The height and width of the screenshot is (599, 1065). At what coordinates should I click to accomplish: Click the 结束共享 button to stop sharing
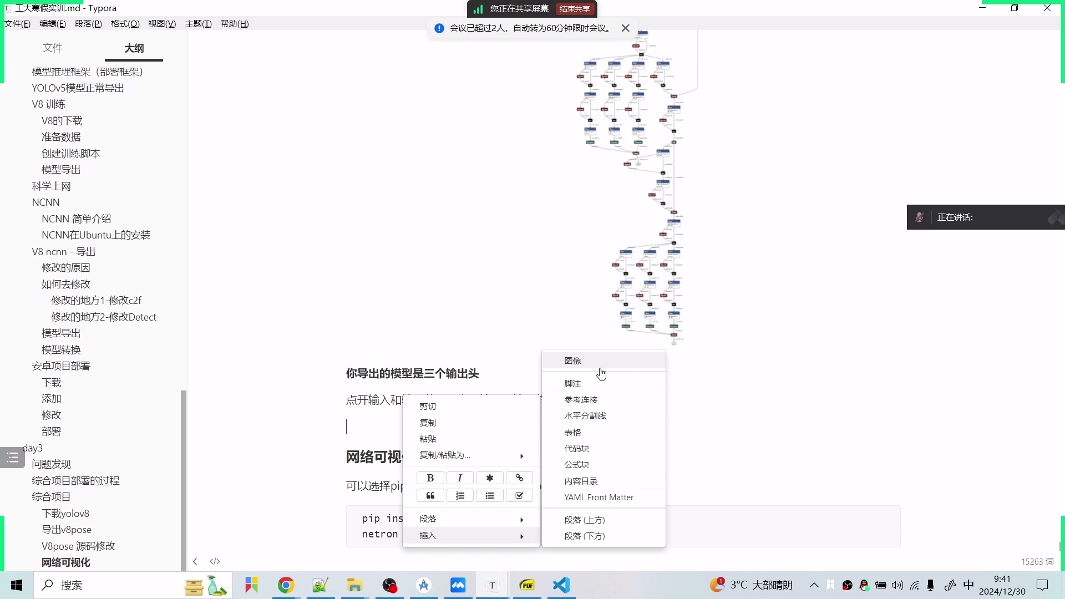point(574,9)
